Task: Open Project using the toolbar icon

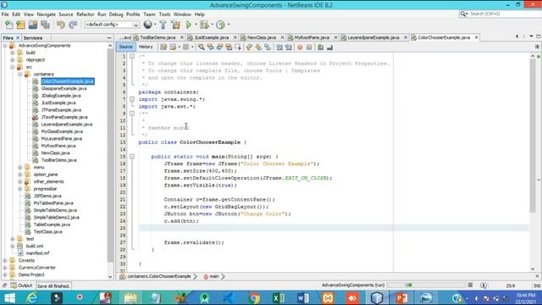Action: [33, 25]
